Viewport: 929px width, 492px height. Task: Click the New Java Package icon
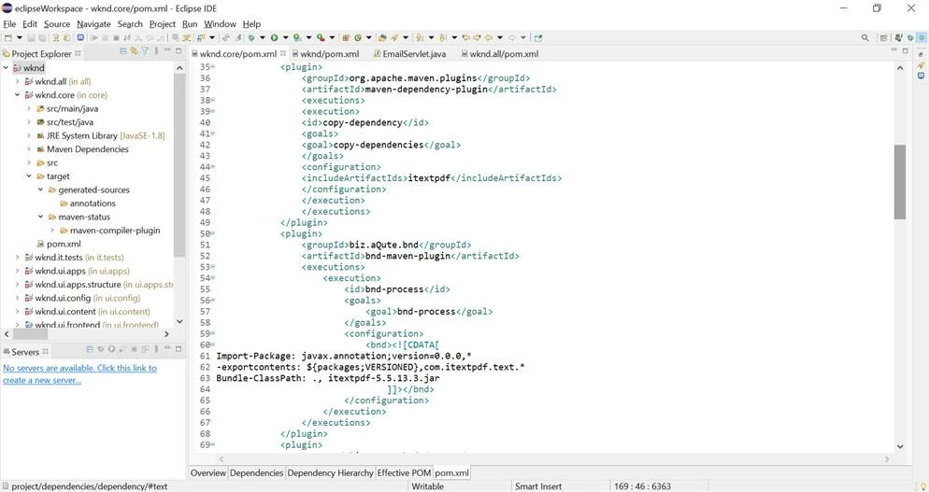(346, 38)
